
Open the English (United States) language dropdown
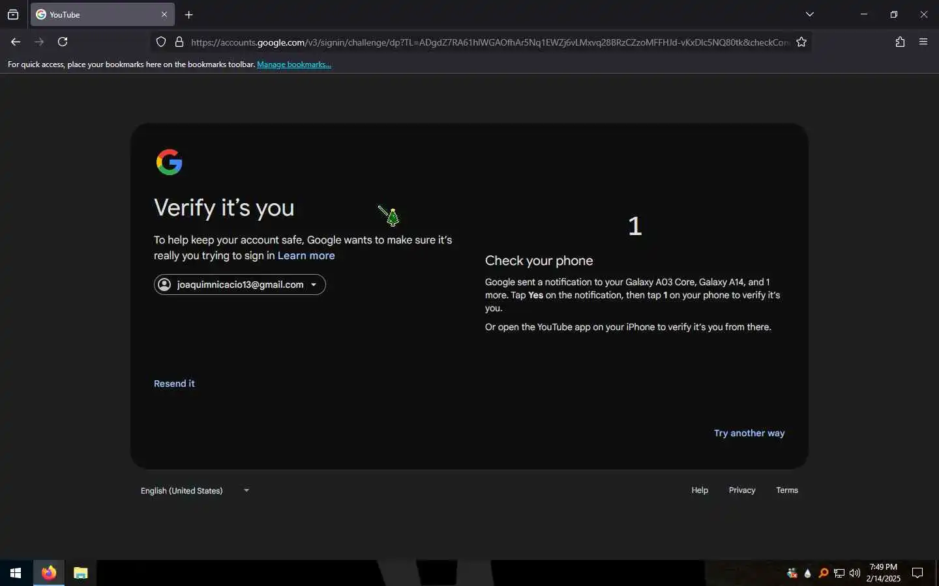point(195,490)
